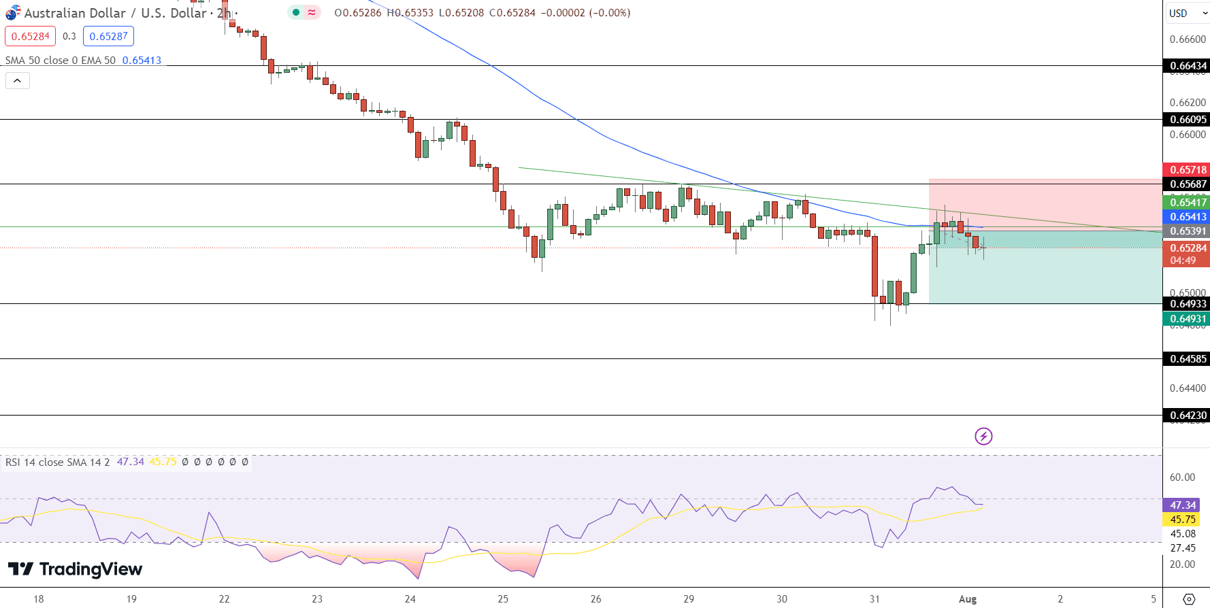The image size is (1210, 608).
Task: Select the SMA 50 close 0 EMA 50 legend
Action: click(61, 61)
